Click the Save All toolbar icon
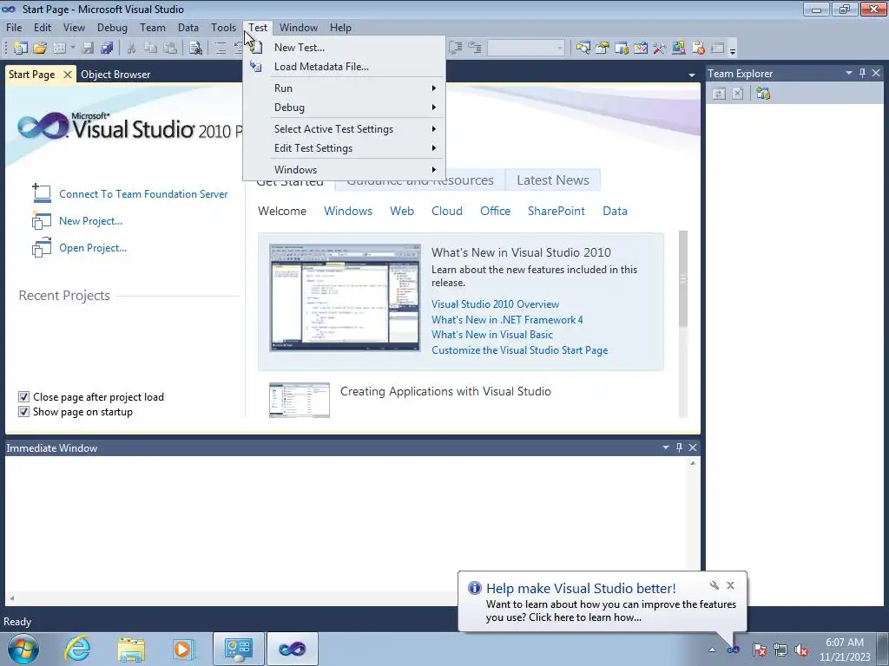This screenshot has height=666, width=889. 107,49
